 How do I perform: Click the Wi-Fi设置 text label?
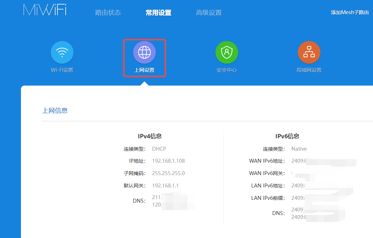[x=62, y=70]
